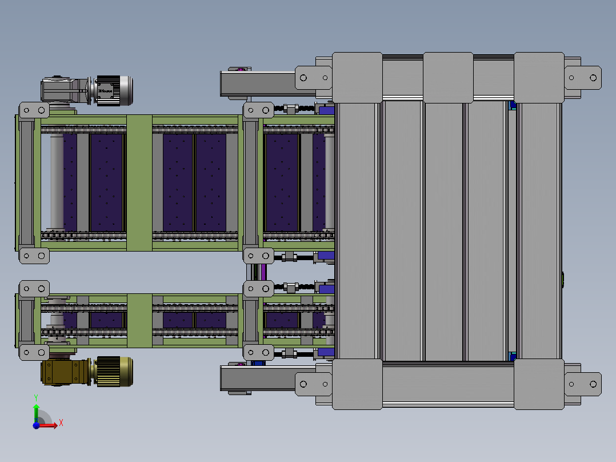This screenshot has width=616, height=462.
Task: Select bottom-right mounting foot plate of gray frame
Action: pyautogui.click(x=583, y=384)
